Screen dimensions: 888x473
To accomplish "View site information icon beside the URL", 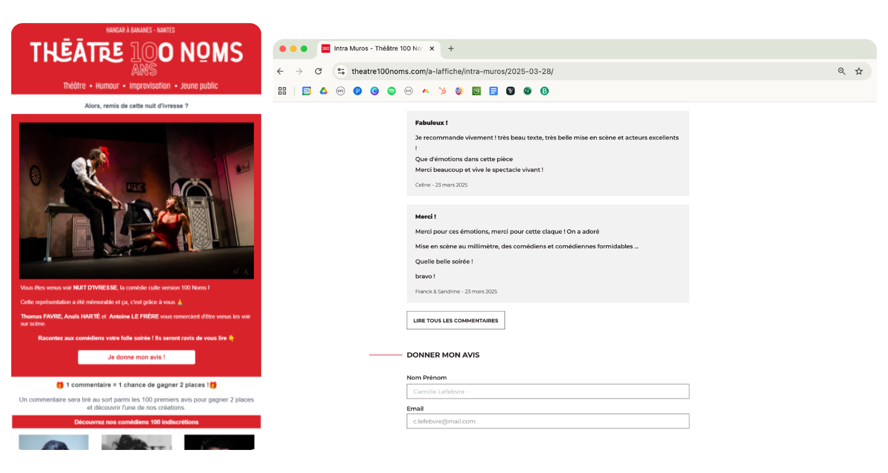I will pos(341,72).
